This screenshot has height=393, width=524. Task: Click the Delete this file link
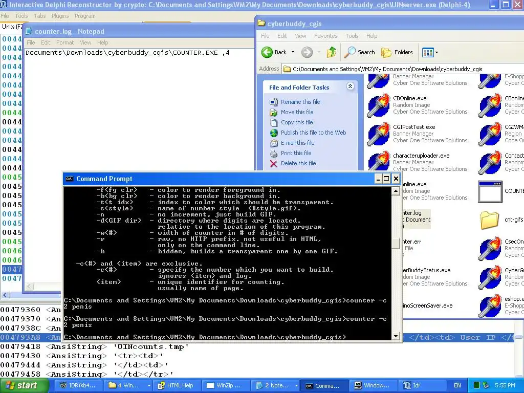point(298,163)
